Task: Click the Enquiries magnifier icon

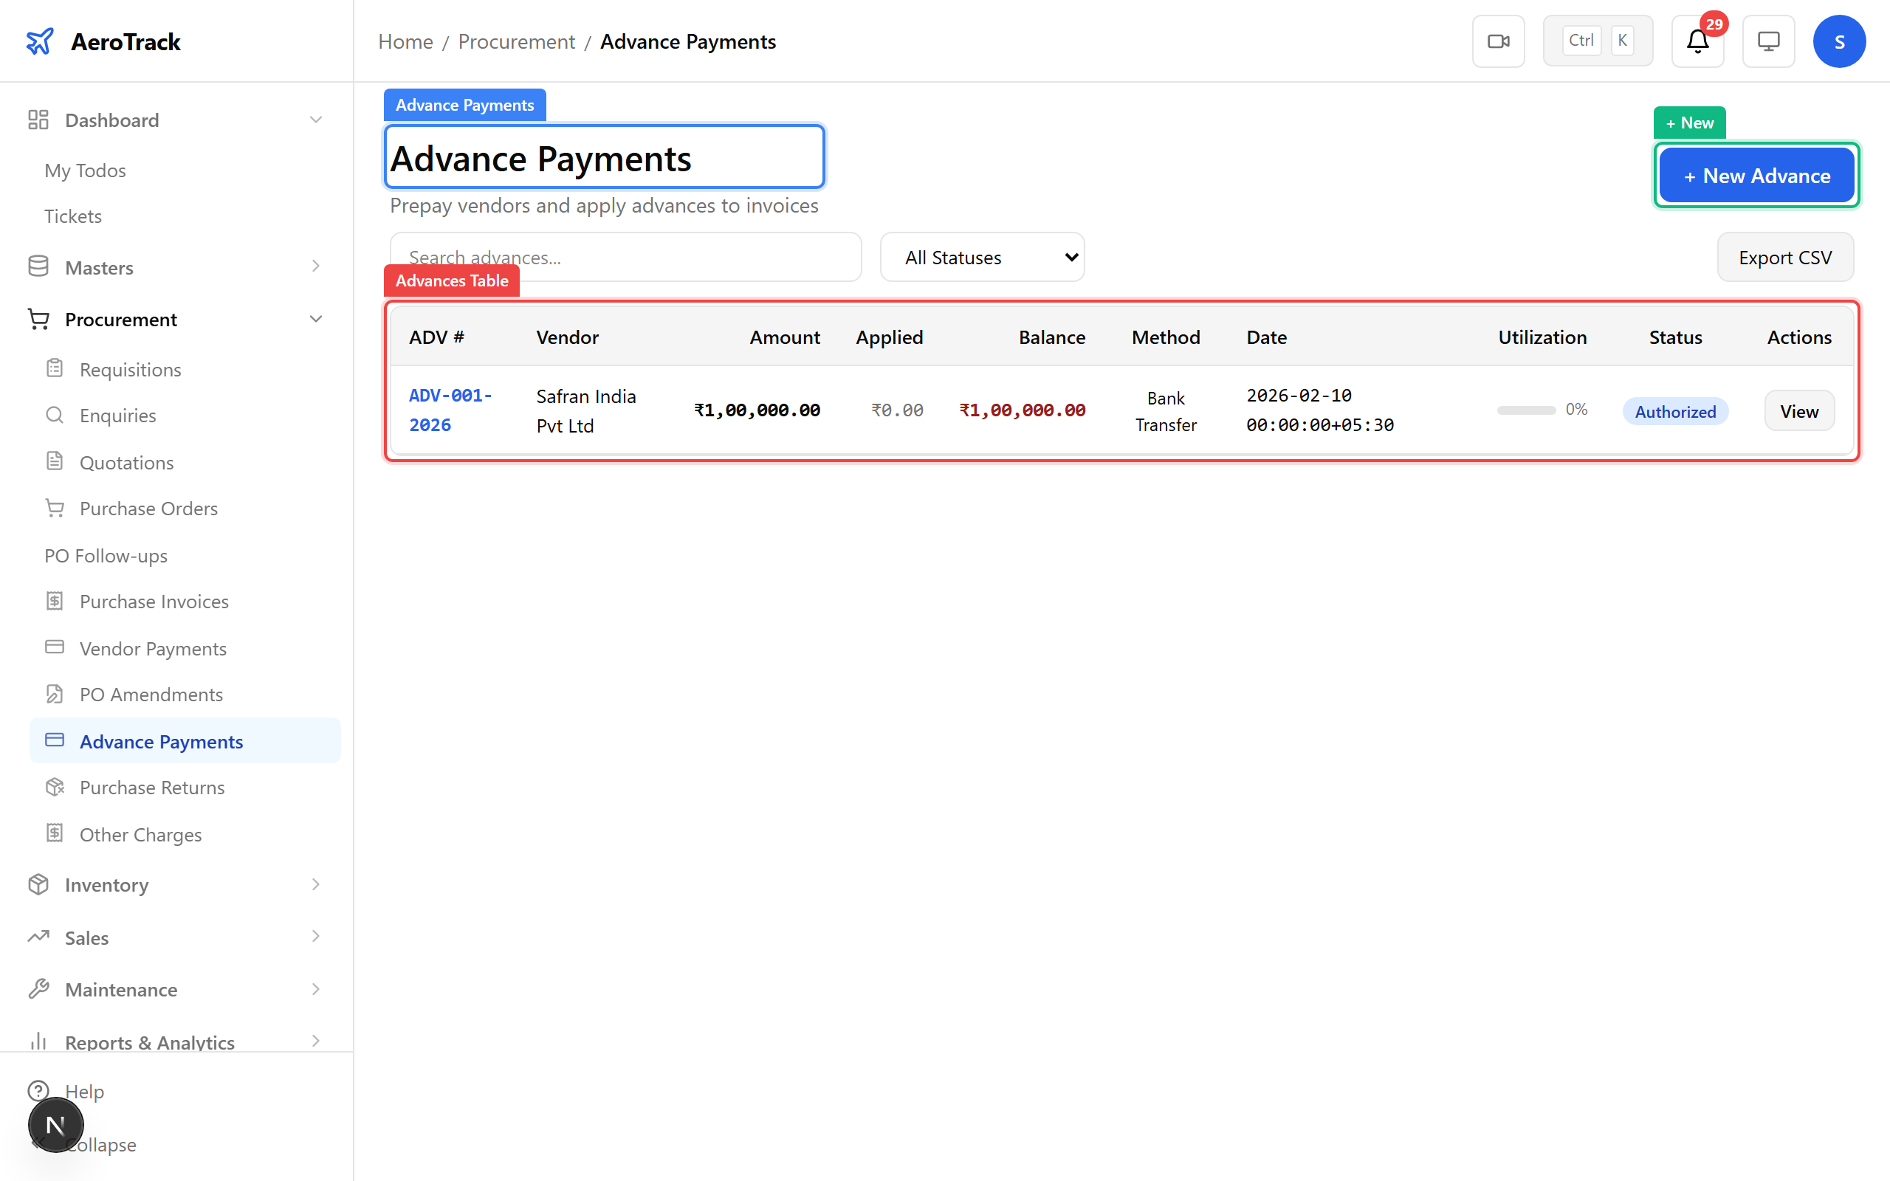Action: 55,415
